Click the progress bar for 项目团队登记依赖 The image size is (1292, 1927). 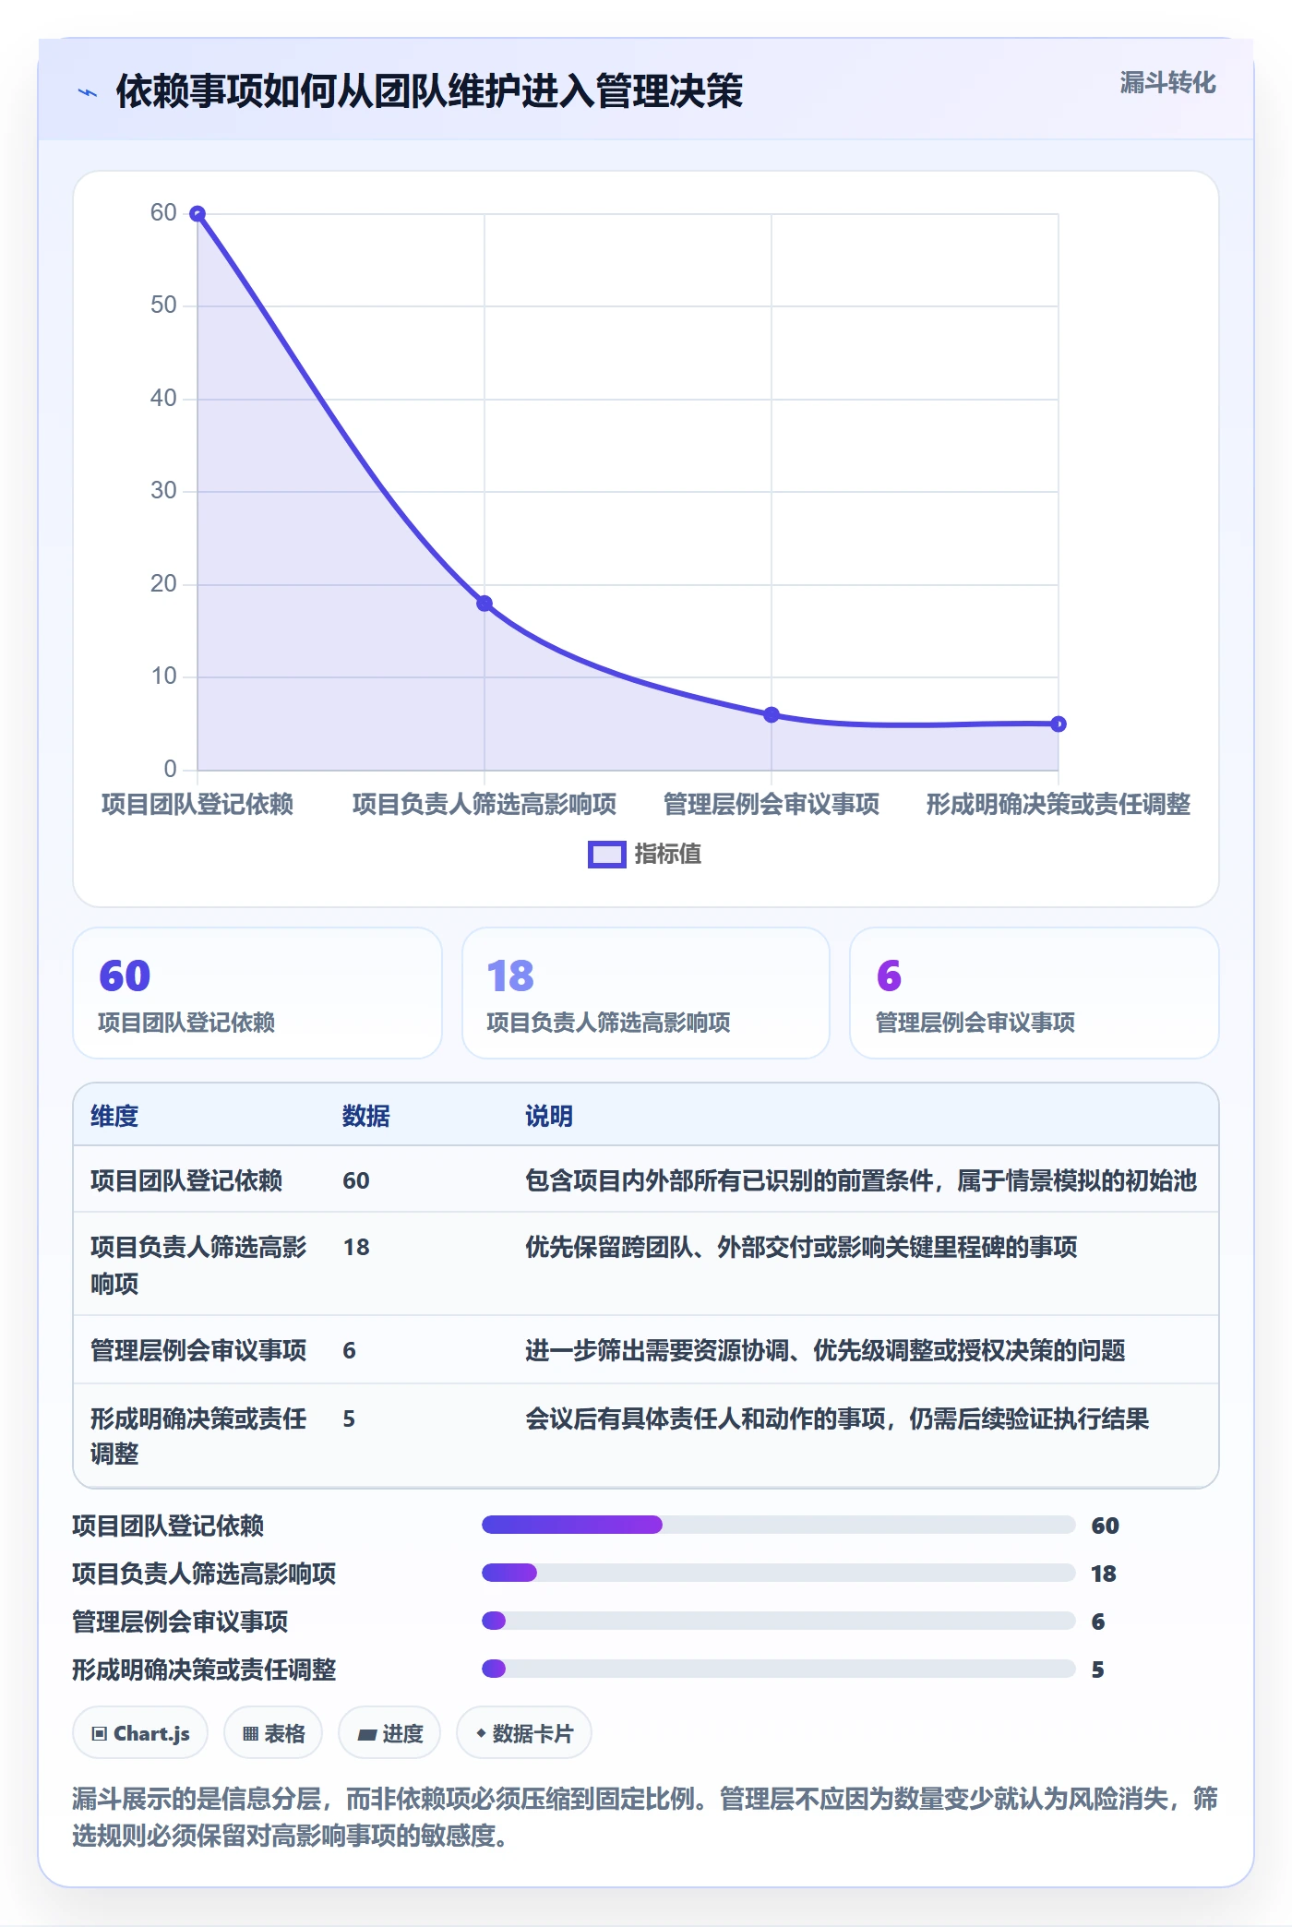[x=779, y=1525]
